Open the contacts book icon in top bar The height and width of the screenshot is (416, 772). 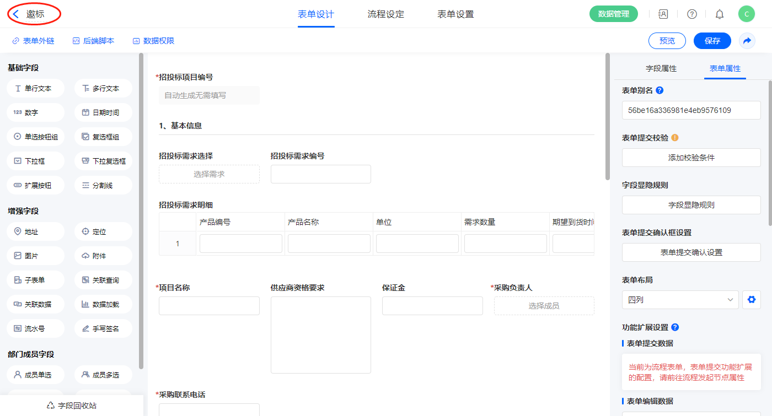pos(663,14)
